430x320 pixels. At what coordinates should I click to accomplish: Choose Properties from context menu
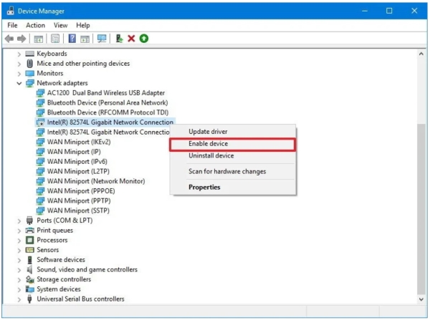click(233, 188)
